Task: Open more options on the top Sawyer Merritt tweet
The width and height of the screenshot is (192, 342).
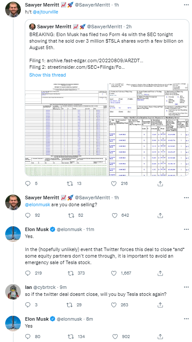Action: coord(186,5)
